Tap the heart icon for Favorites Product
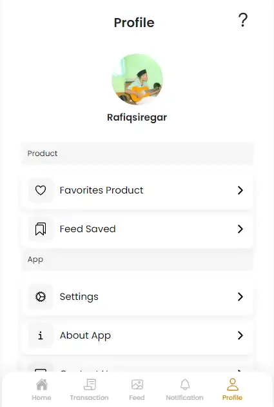 coord(41,190)
